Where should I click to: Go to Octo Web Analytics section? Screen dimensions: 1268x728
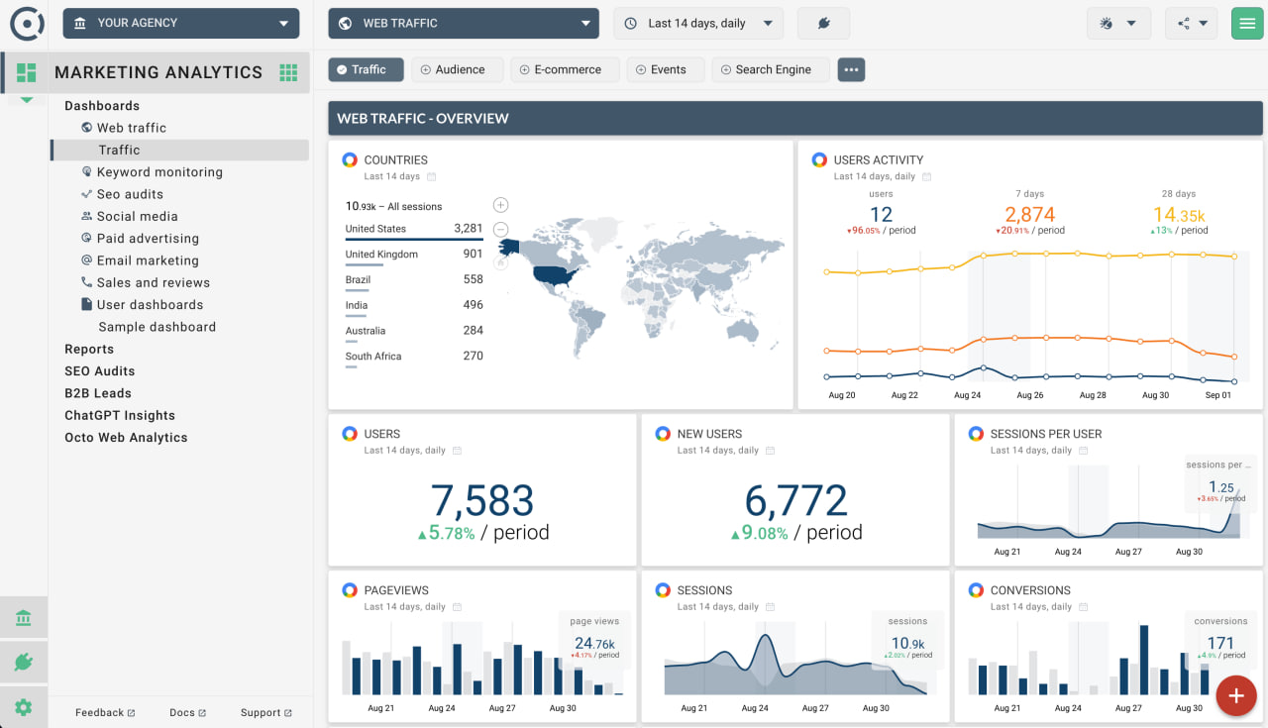point(126,437)
